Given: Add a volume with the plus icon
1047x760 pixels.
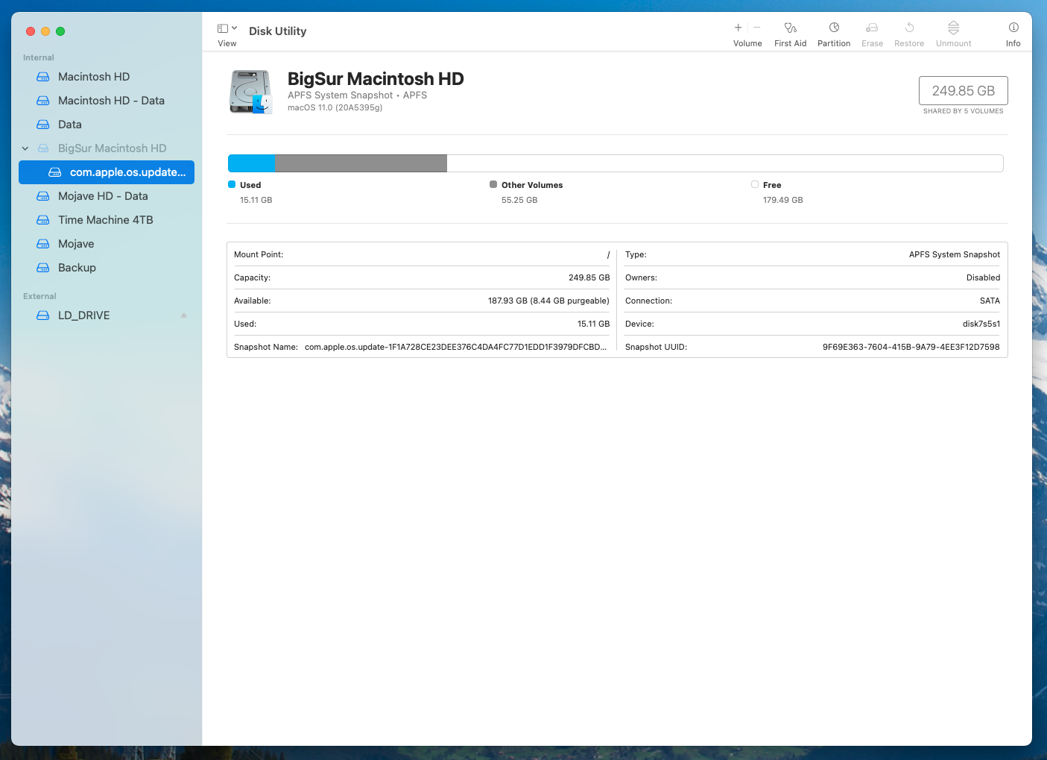Looking at the screenshot, I should tap(738, 28).
